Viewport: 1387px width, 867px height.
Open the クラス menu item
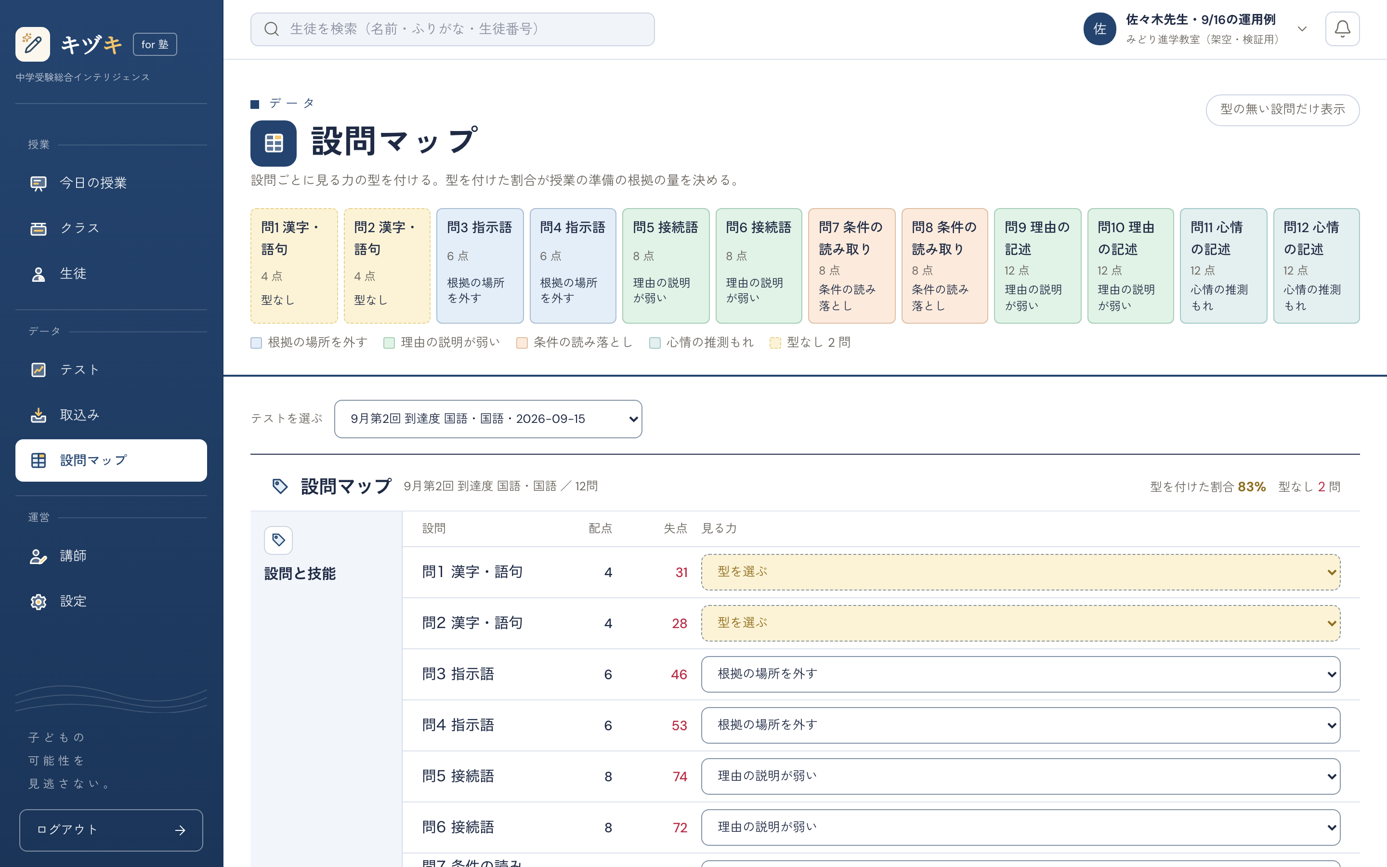pyautogui.click(x=111, y=228)
